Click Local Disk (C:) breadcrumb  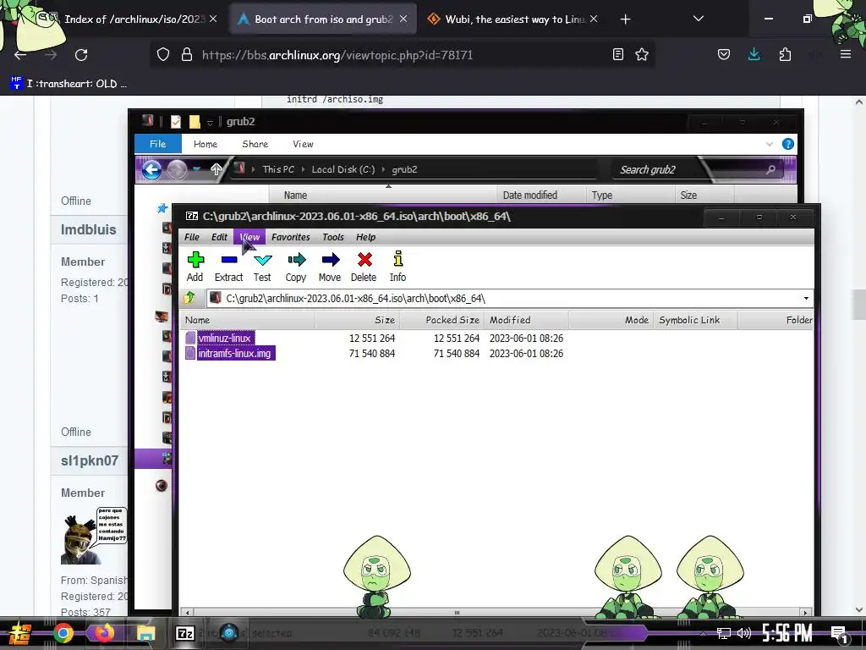point(343,169)
